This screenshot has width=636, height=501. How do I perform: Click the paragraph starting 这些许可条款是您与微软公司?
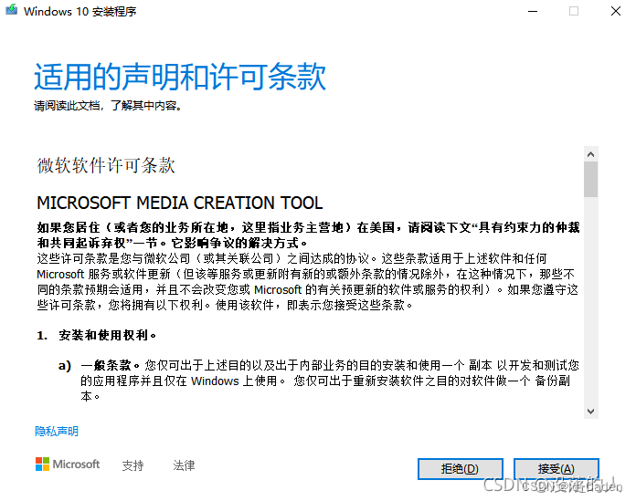coord(307,281)
